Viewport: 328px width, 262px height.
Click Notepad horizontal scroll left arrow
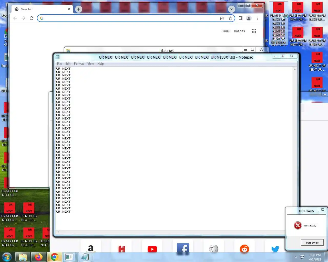(58, 232)
